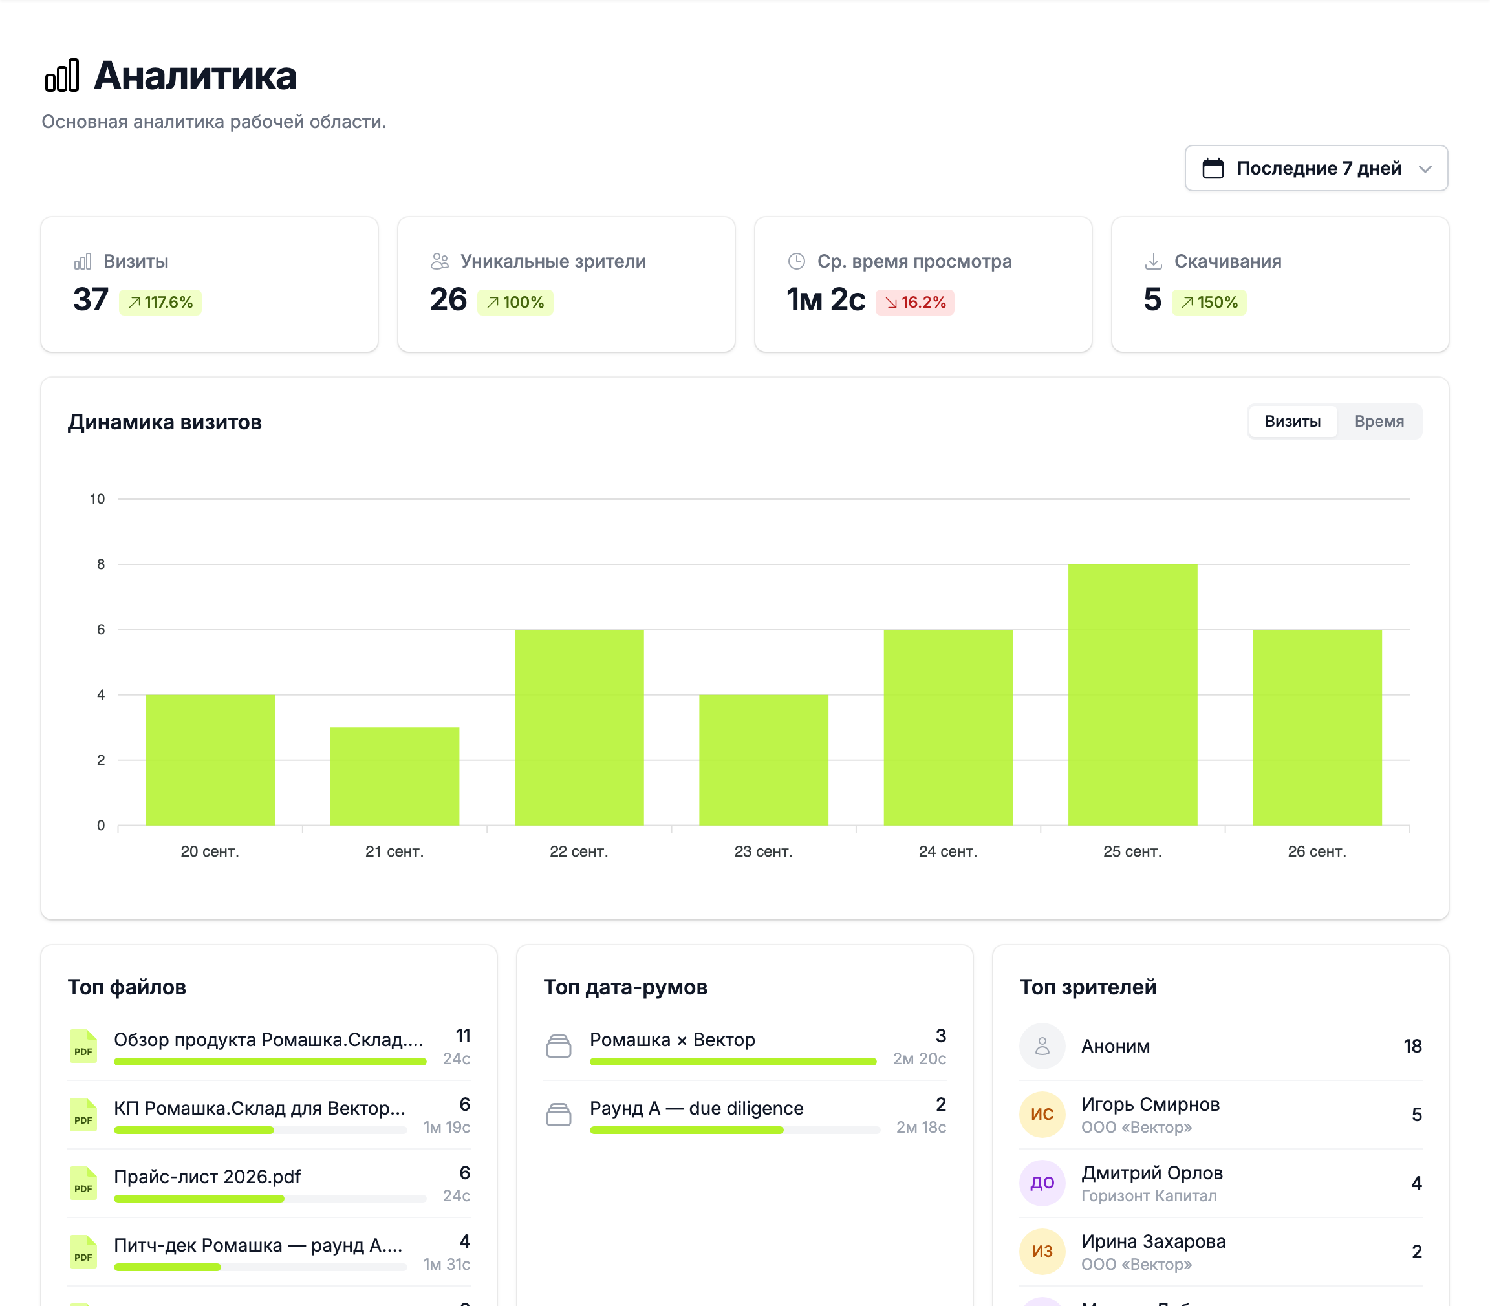The width and height of the screenshot is (1490, 1306).
Task: Click the data room icon for Раунд A — due diligence
Action: [x=558, y=1115]
